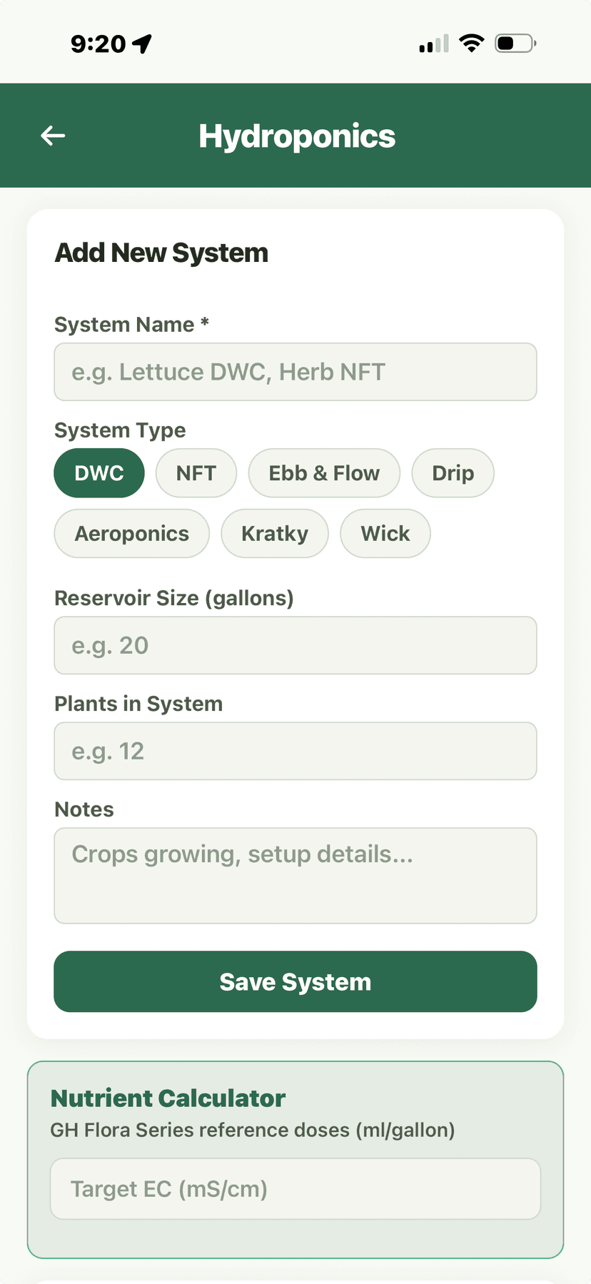Screen dimensions: 591x1284
Task: Tap the battery indicator
Action: tap(512, 42)
